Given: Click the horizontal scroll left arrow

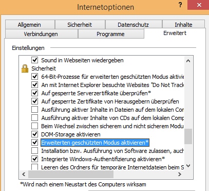Looking at the screenshot, I should point(24,175).
